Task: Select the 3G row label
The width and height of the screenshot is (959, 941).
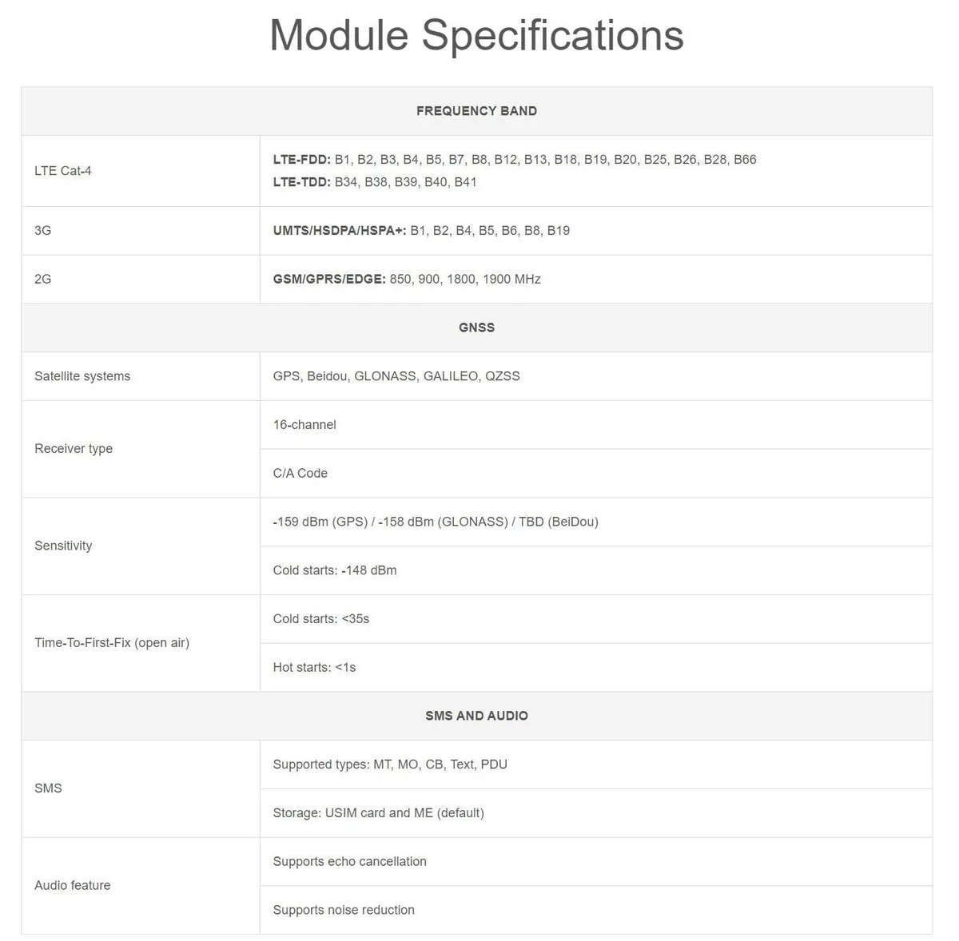Action: click(x=43, y=231)
